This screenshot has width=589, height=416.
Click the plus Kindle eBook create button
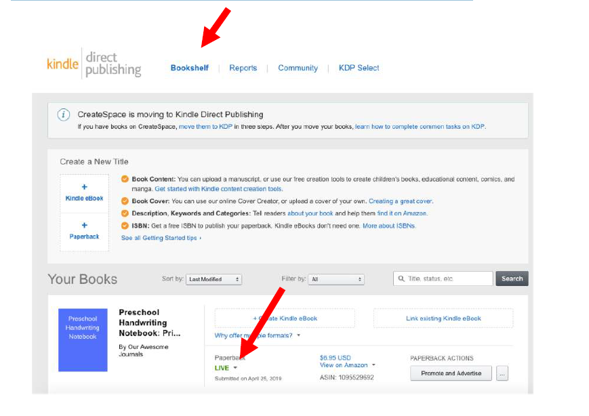[84, 193]
